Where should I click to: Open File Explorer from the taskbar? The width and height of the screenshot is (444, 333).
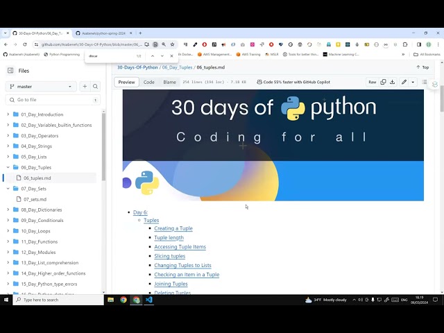tap(111, 300)
